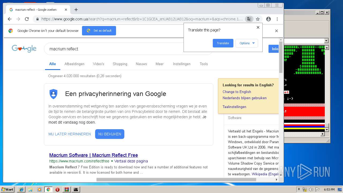Open media player icon in taskbar
This screenshot has height=193, width=343.
[x=39, y=190]
